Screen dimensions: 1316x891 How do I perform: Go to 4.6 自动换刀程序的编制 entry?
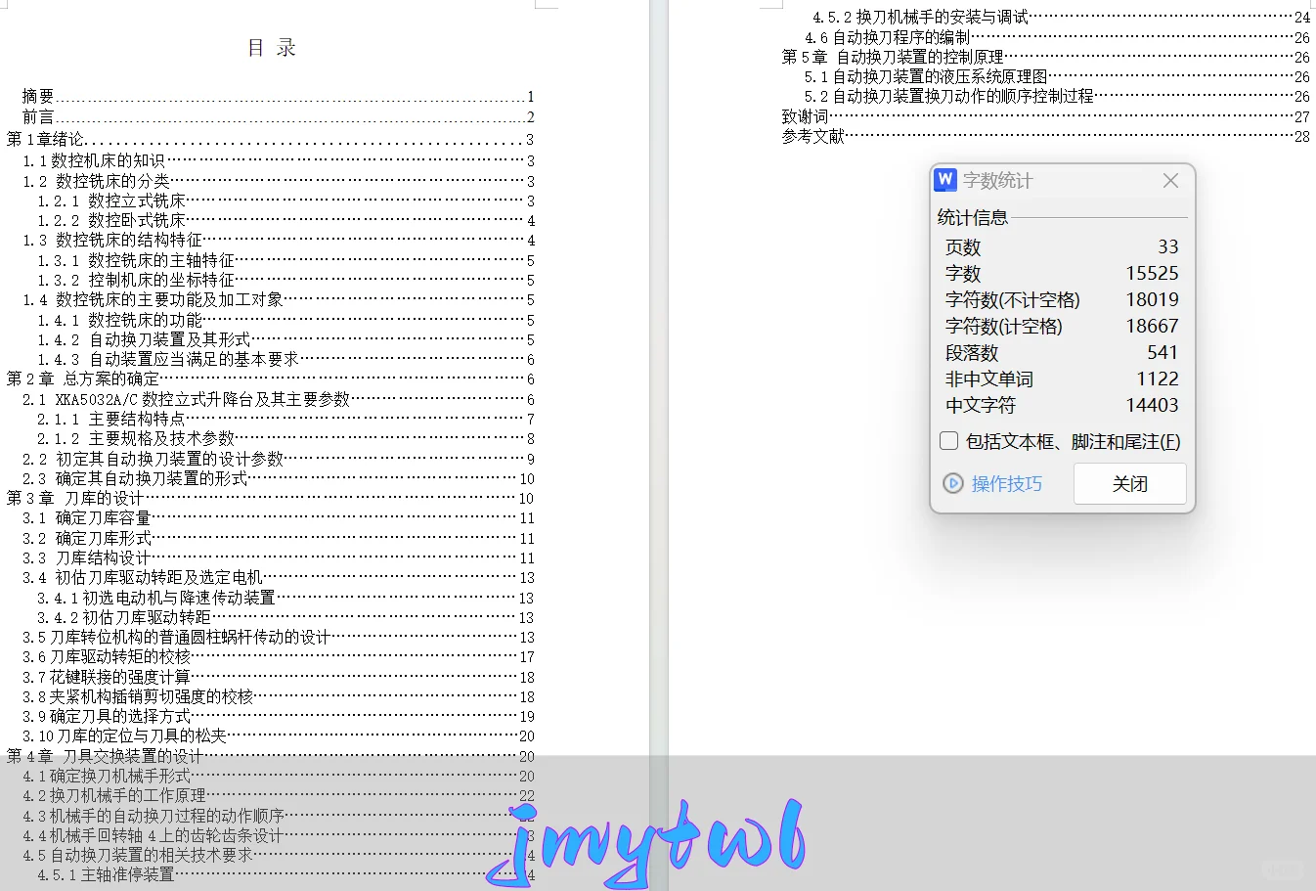click(1057, 37)
